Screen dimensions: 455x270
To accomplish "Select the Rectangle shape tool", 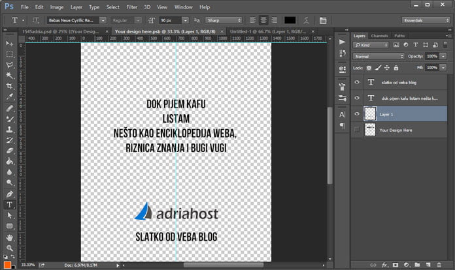I will [9, 226].
